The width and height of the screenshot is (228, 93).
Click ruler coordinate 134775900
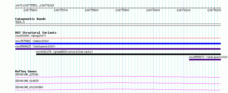point(122,10)
